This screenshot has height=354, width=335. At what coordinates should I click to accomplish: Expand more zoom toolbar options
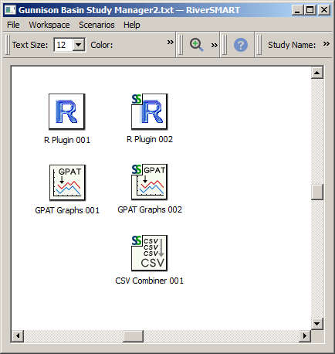[214, 46]
